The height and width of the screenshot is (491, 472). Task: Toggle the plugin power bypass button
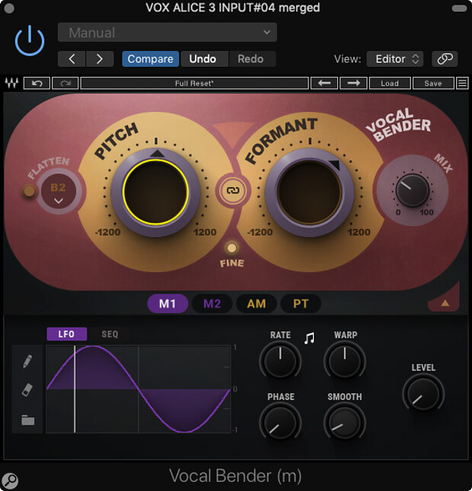tap(30, 40)
